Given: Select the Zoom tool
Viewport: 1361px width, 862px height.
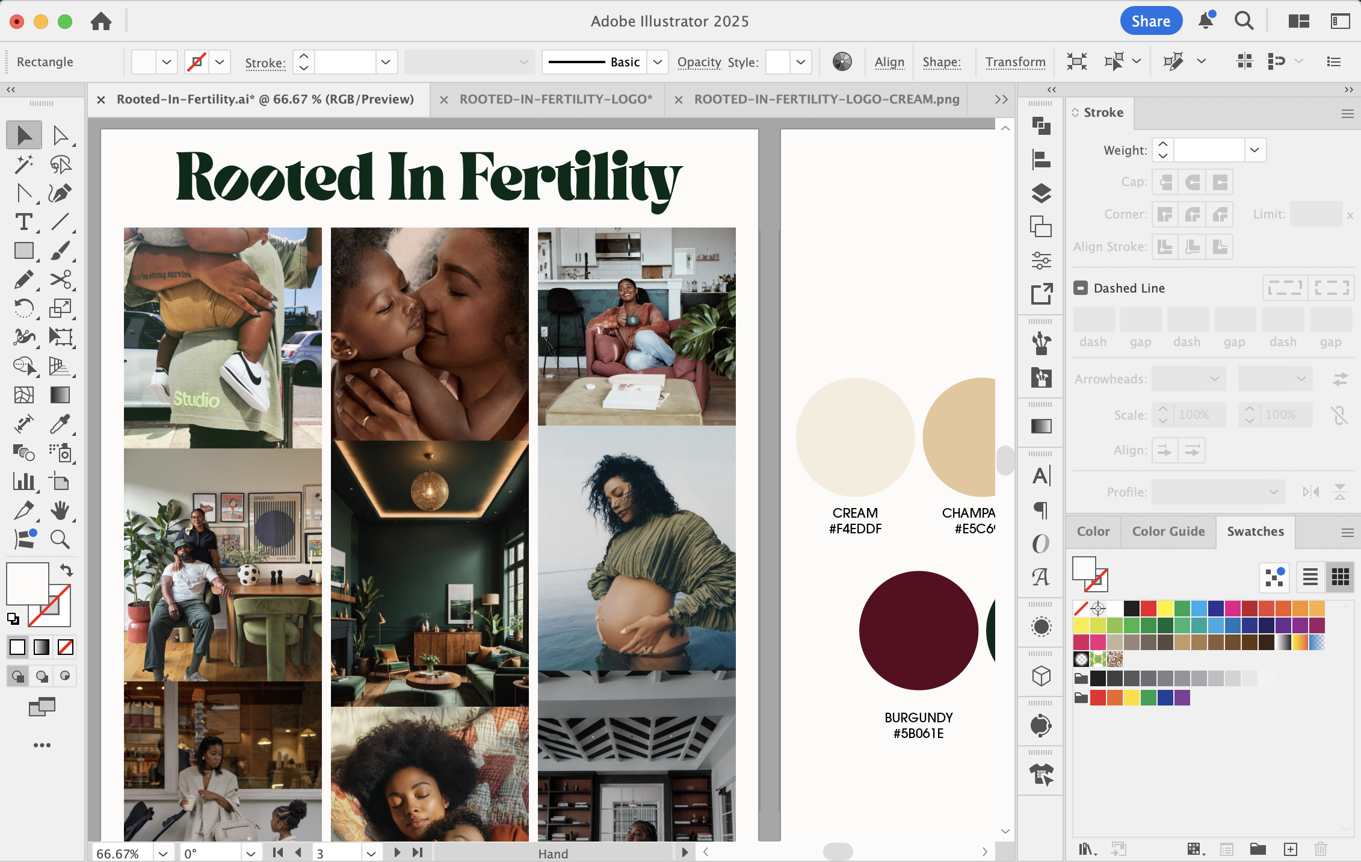Looking at the screenshot, I should 60,539.
